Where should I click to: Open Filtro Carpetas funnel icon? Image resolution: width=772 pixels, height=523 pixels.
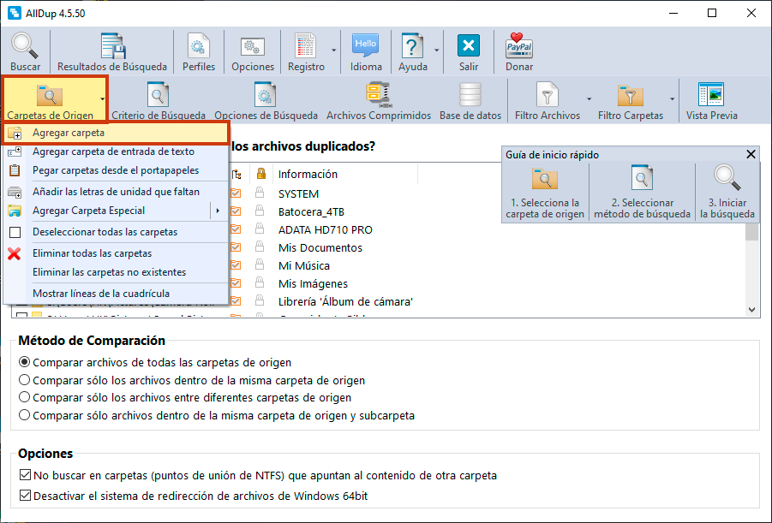click(x=631, y=96)
